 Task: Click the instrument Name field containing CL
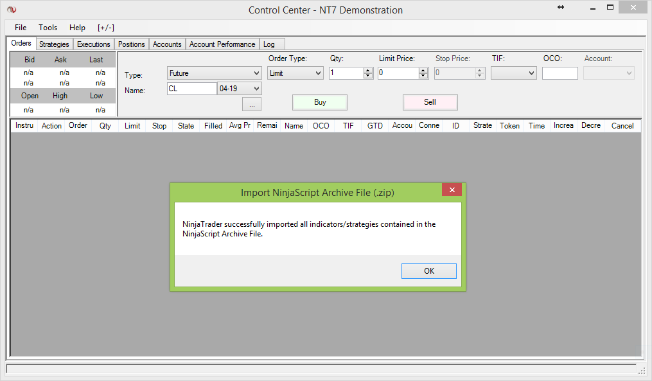pyautogui.click(x=191, y=89)
